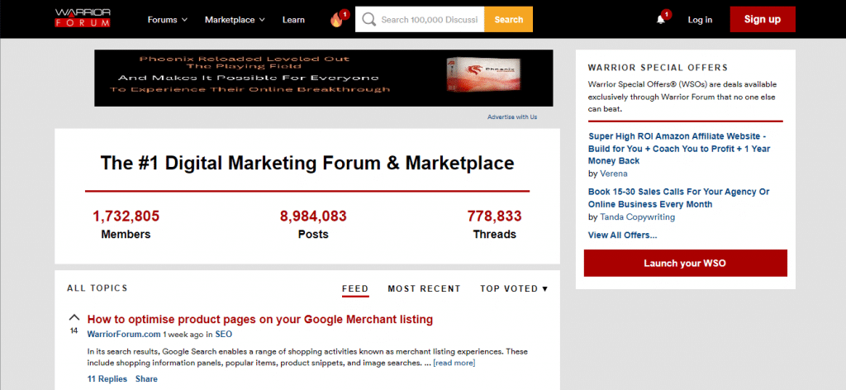Open Book 15-30 Sales Calls offer
The width and height of the screenshot is (846, 390).
[679, 198]
